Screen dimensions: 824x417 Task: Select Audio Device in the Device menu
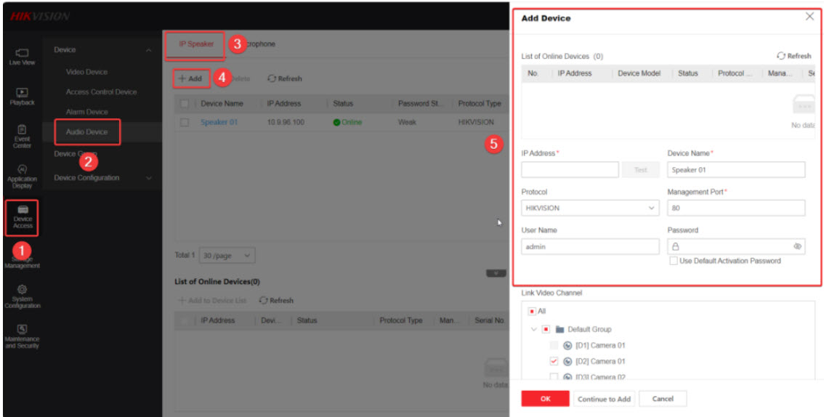[x=86, y=132]
